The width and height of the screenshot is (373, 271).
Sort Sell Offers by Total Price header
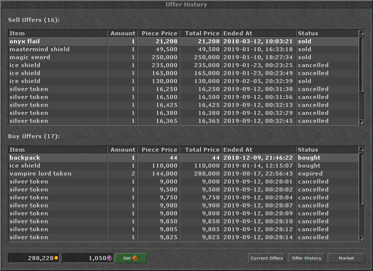point(201,33)
